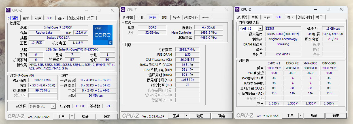
Task: Open 关于 tab in middle CPU-Z window
Action: [x=205, y=18]
